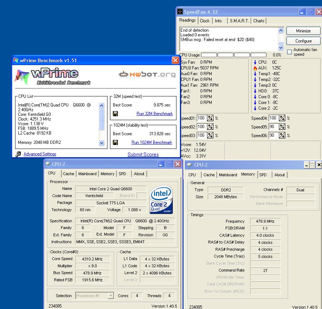Screen dimensions: 322x309
Task: Click the Intel Core 2 Quad badge in CPU-Z
Action: coord(161,200)
